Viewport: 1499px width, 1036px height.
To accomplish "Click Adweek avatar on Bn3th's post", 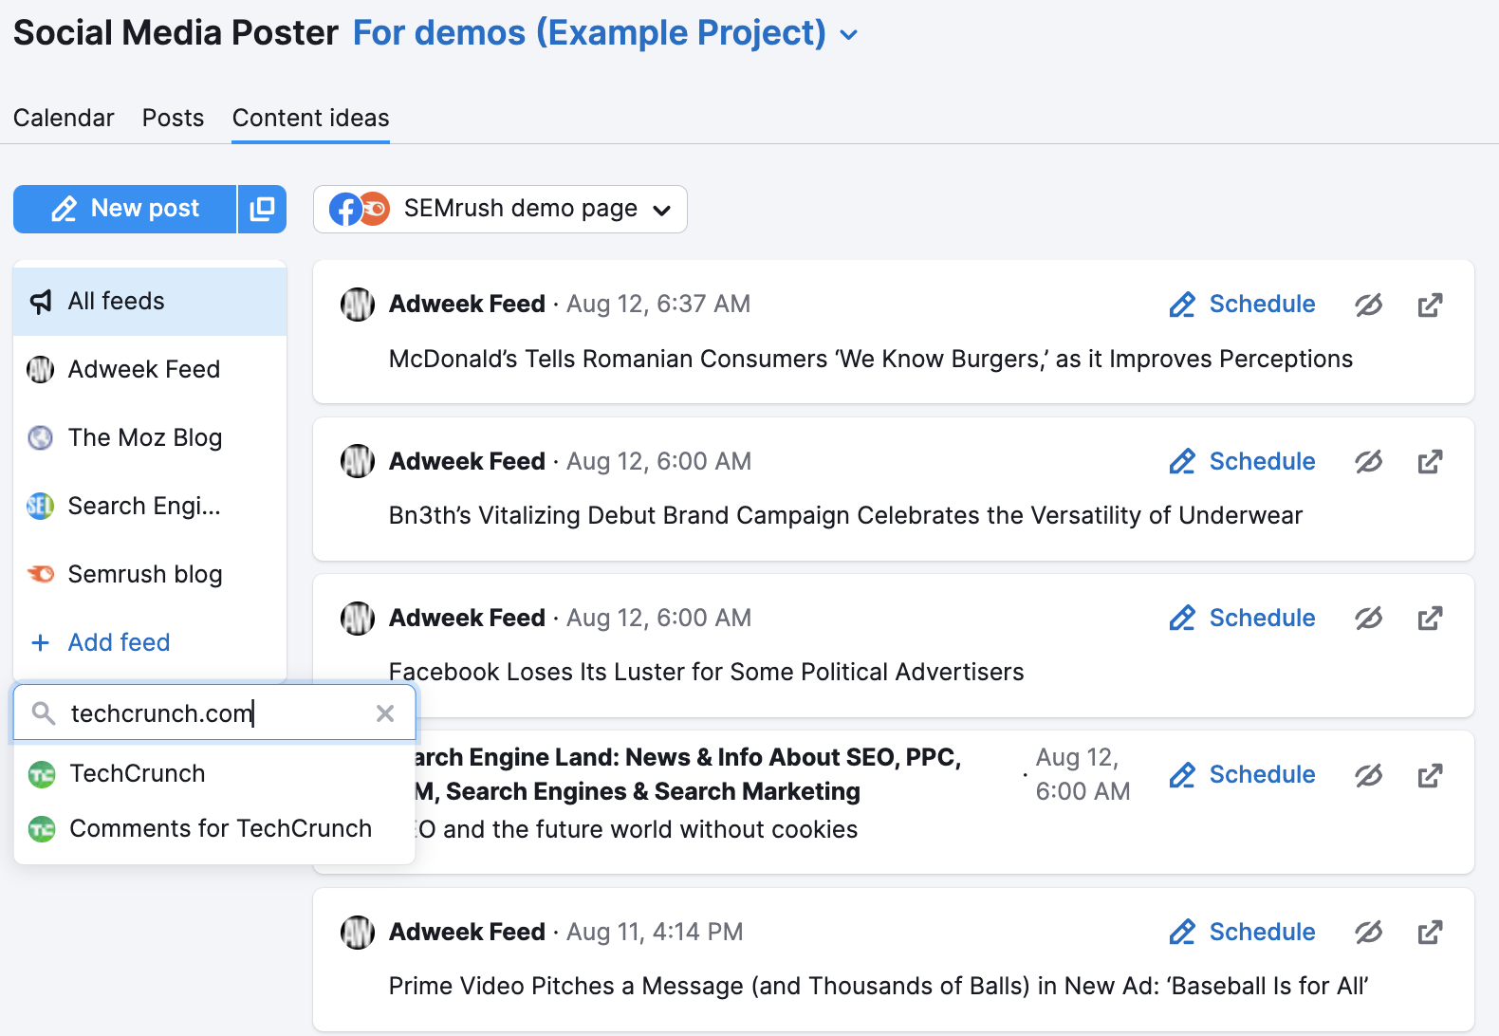I will pos(358,462).
